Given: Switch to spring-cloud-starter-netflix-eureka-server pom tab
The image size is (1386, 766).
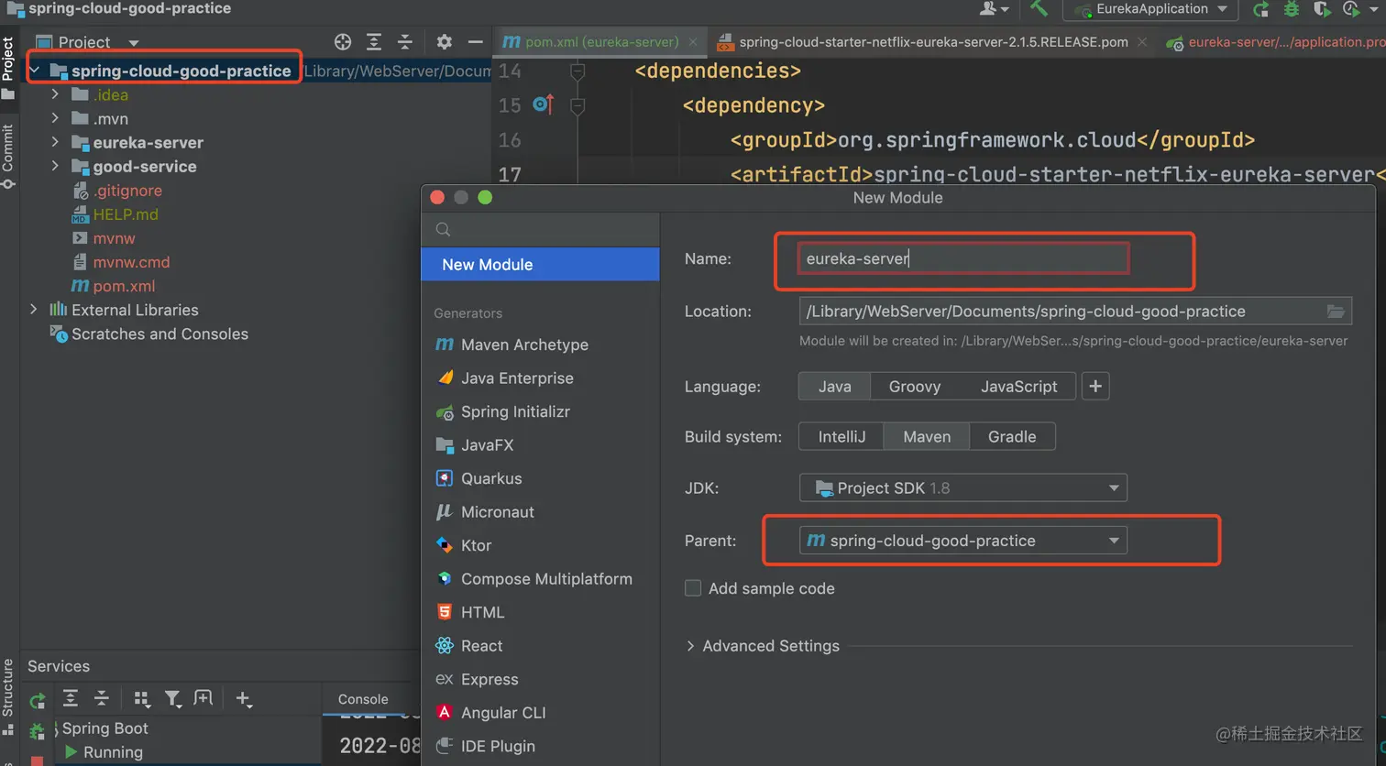Looking at the screenshot, I should pyautogui.click(x=933, y=42).
